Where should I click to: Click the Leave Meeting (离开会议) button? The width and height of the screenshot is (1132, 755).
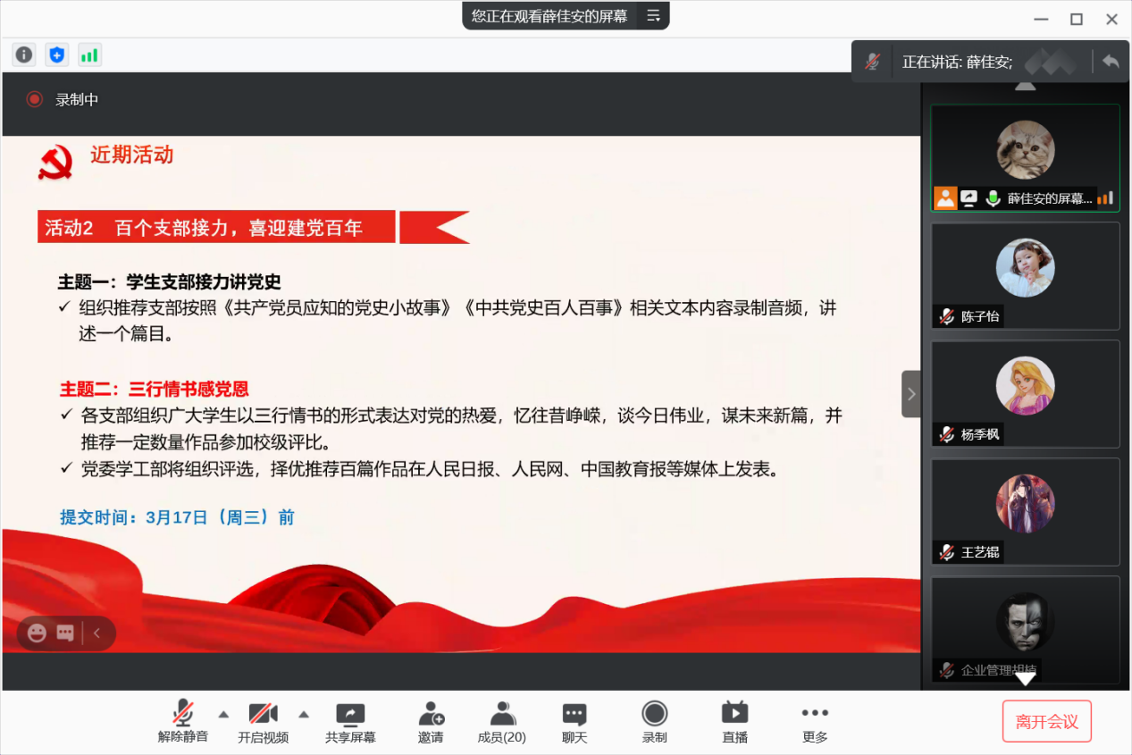pyautogui.click(x=1046, y=722)
